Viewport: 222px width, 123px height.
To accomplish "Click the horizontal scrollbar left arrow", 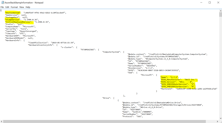I will (2, 121).
